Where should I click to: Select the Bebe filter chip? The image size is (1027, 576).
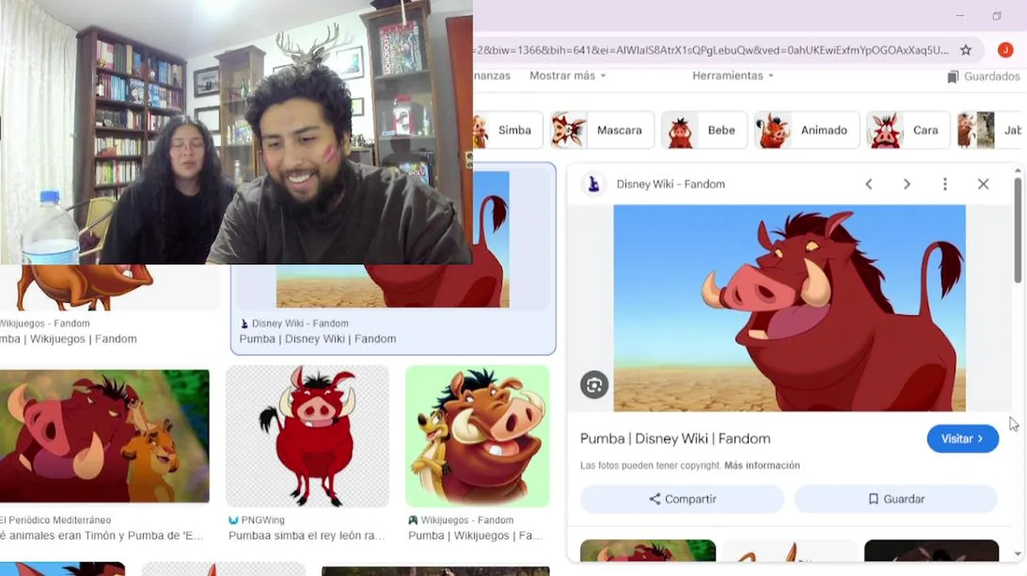pyautogui.click(x=705, y=130)
